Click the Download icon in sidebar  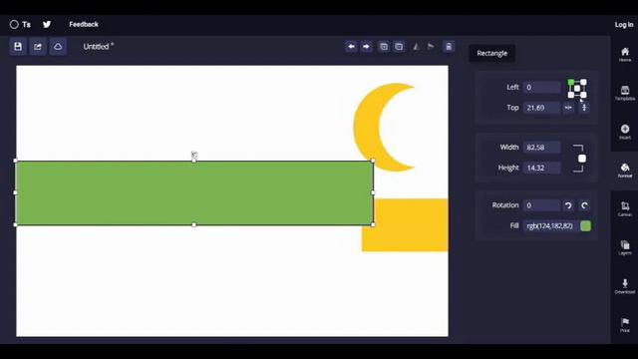(625, 286)
